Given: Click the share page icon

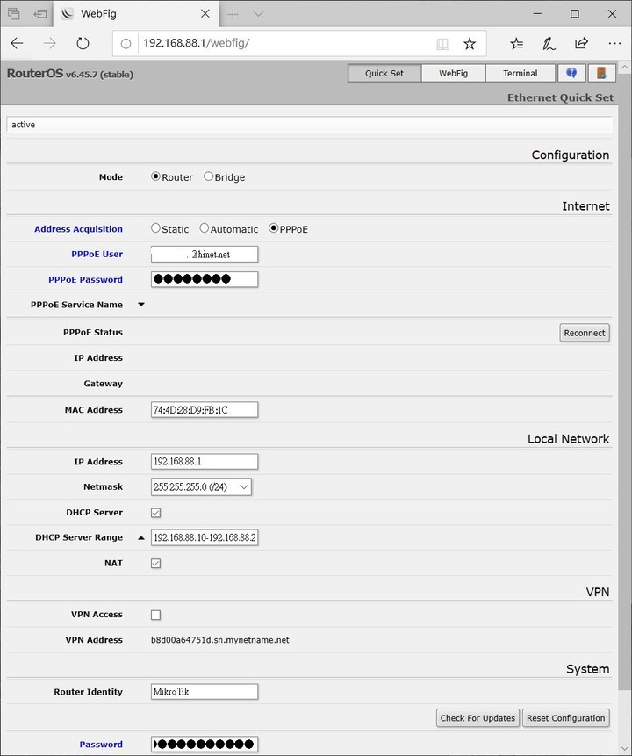Looking at the screenshot, I should pyautogui.click(x=581, y=43).
